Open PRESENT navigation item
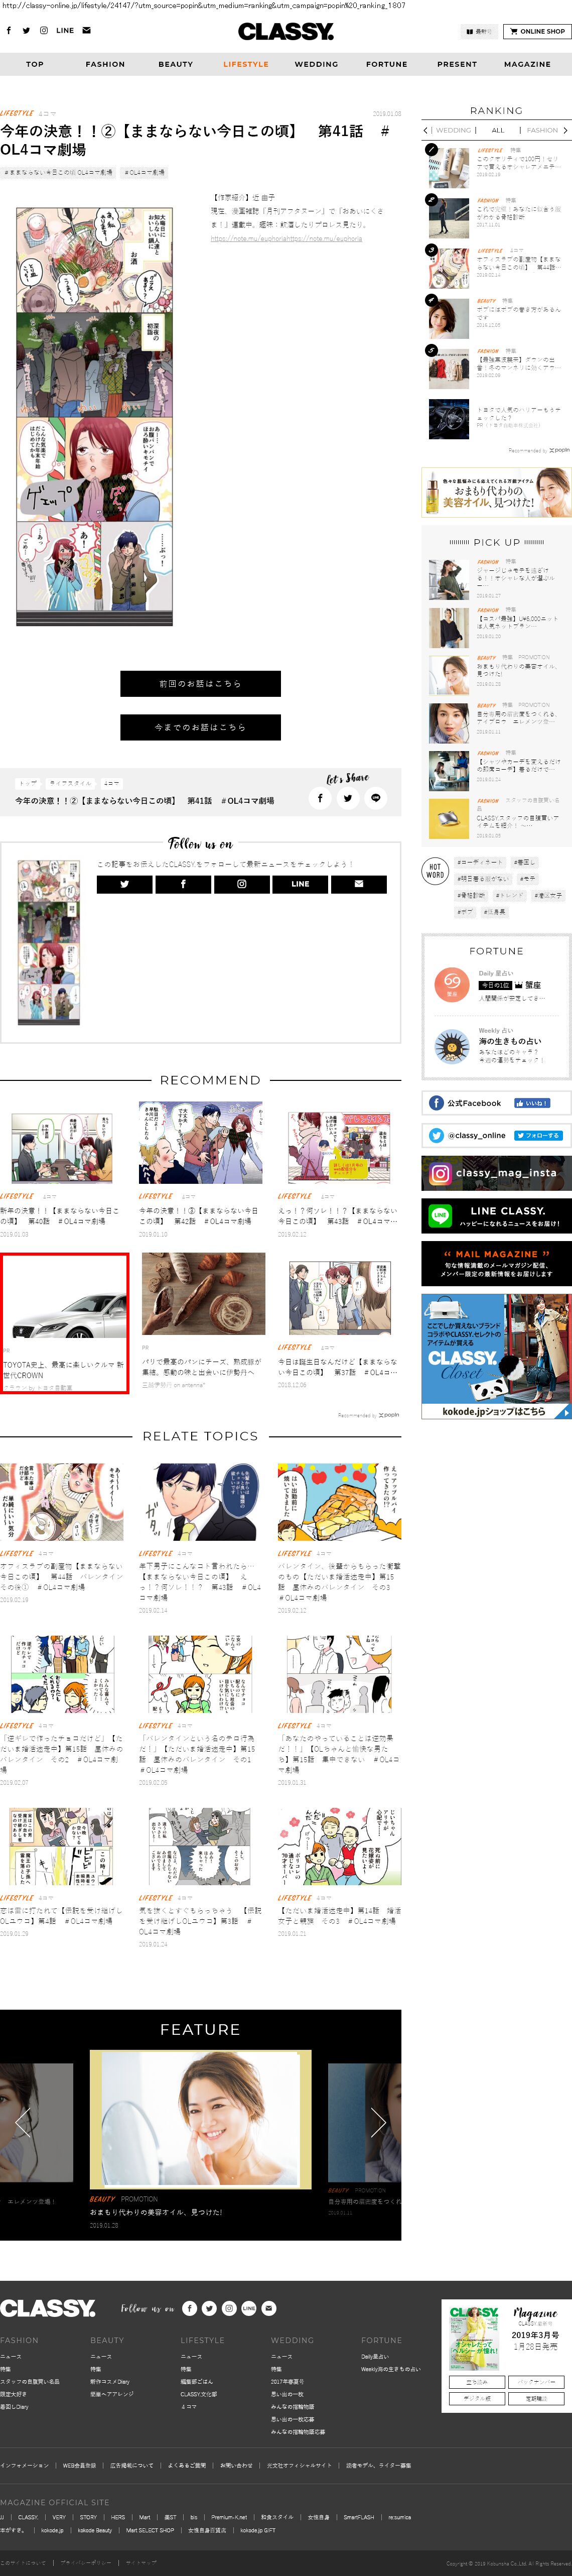This screenshot has height=2576, width=572. pyautogui.click(x=457, y=64)
